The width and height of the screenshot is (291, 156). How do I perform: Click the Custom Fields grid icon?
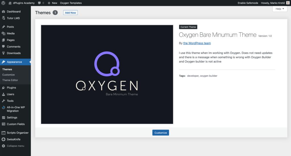(x=3, y=124)
